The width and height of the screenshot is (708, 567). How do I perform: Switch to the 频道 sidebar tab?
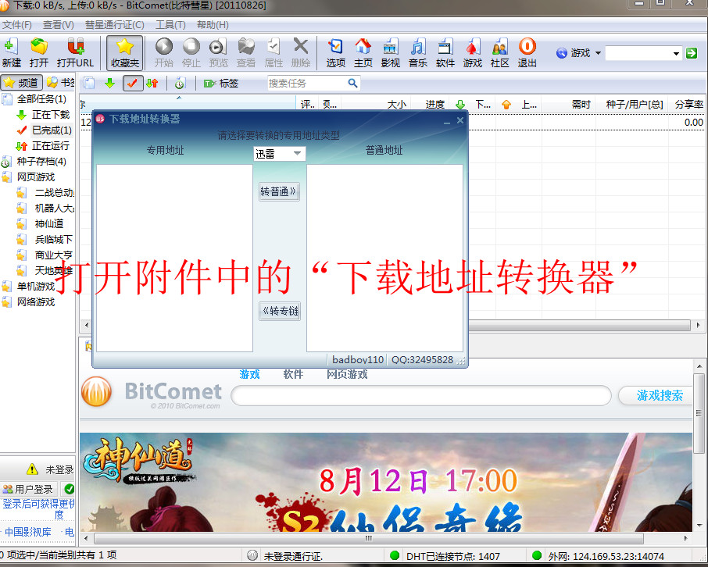[x=22, y=83]
